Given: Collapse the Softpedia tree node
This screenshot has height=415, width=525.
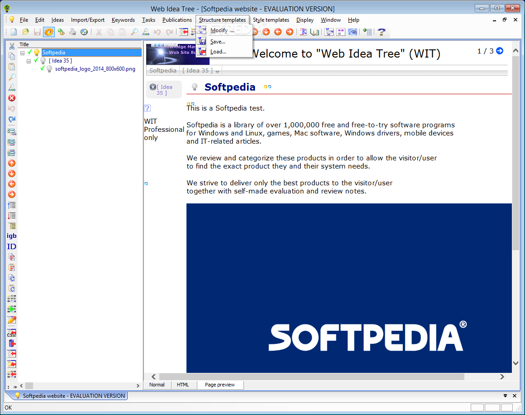Looking at the screenshot, I should pos(23,53).
